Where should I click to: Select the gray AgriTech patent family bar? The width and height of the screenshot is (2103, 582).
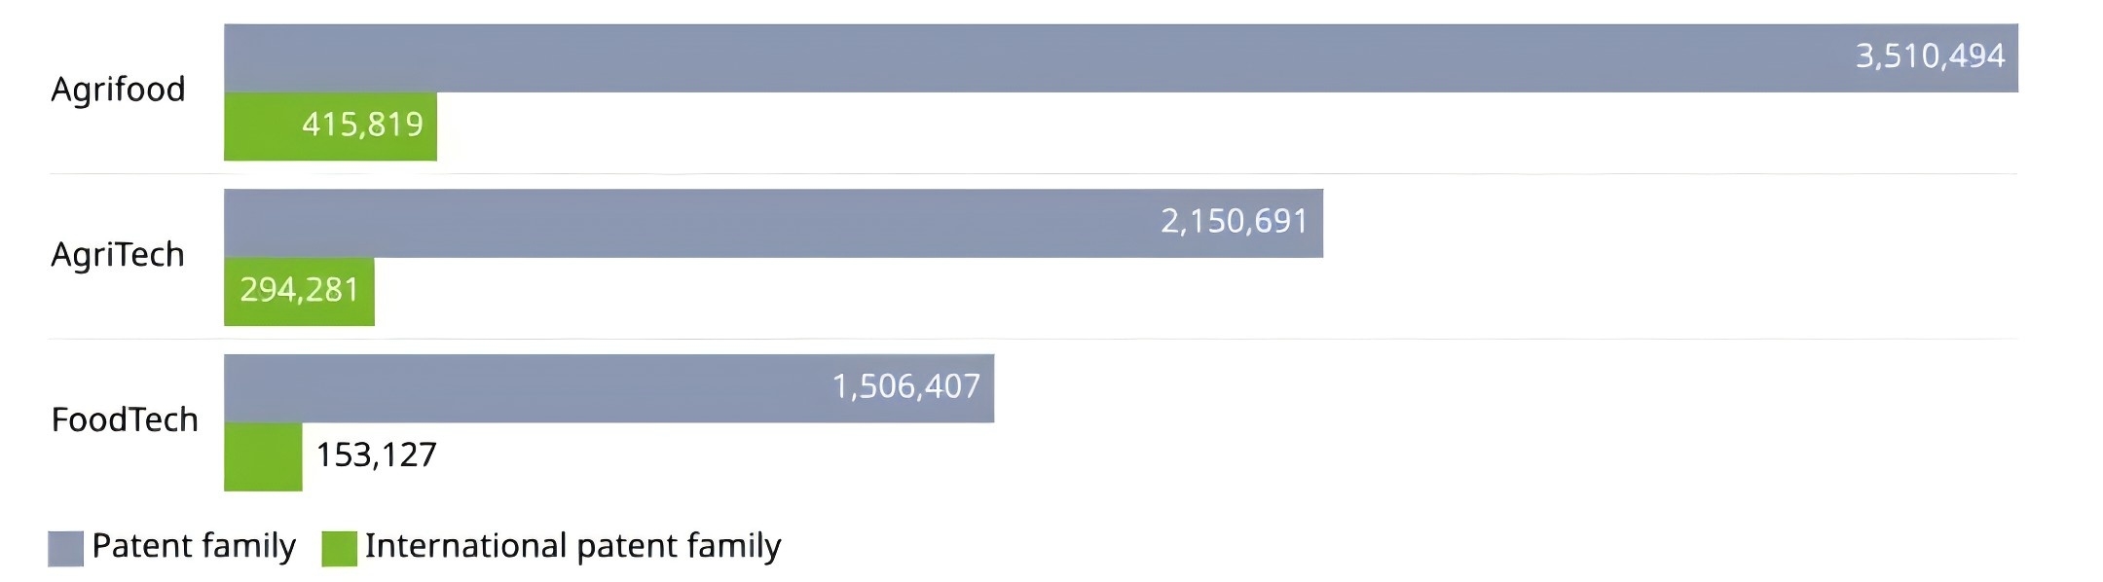(682, 224)
